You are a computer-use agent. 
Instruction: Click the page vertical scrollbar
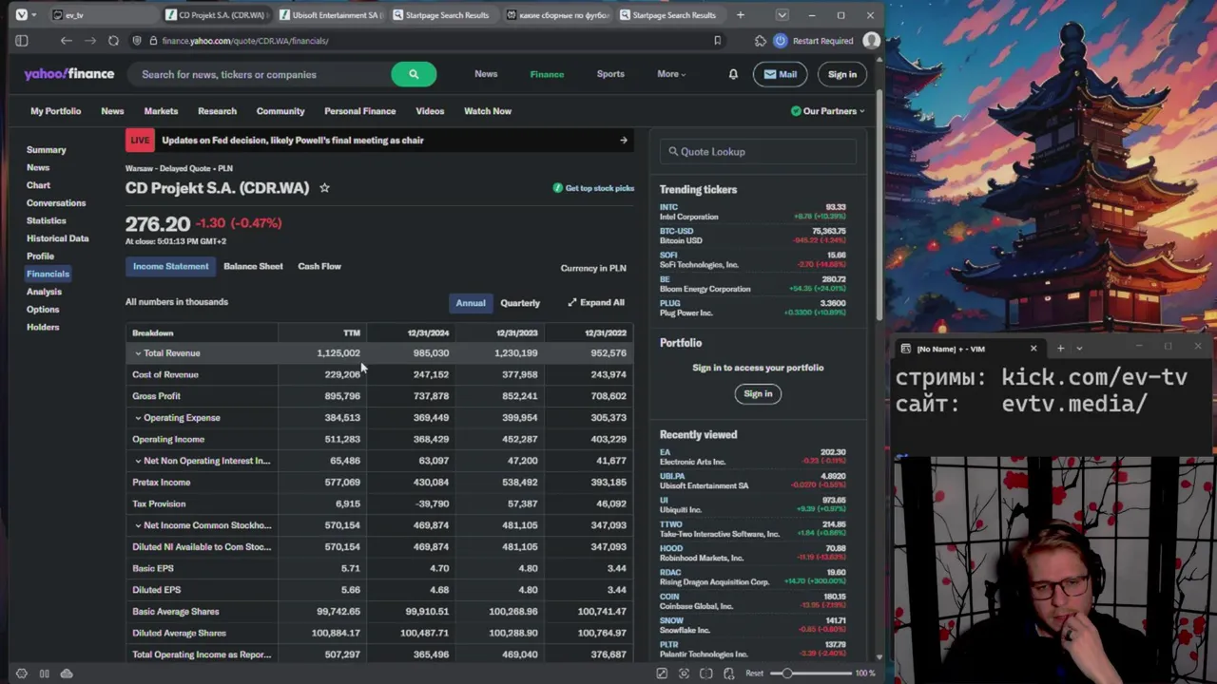[x=879, y=204]
